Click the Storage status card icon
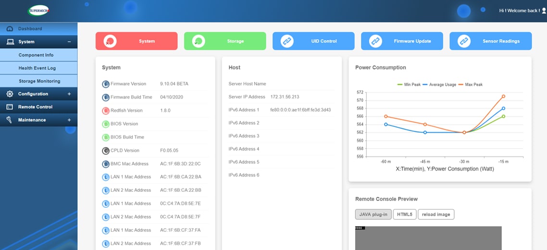 coord(198,41)
